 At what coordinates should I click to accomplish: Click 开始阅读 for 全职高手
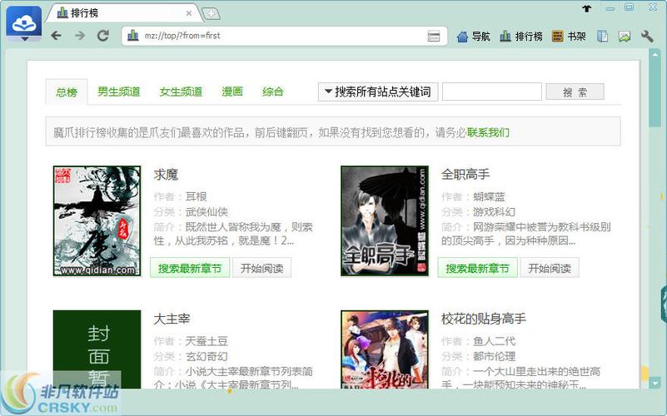(x=550, y=268)
